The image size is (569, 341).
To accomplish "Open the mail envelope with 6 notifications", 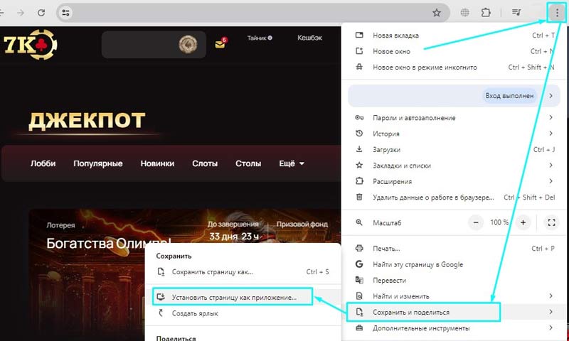I will (220, 44).
